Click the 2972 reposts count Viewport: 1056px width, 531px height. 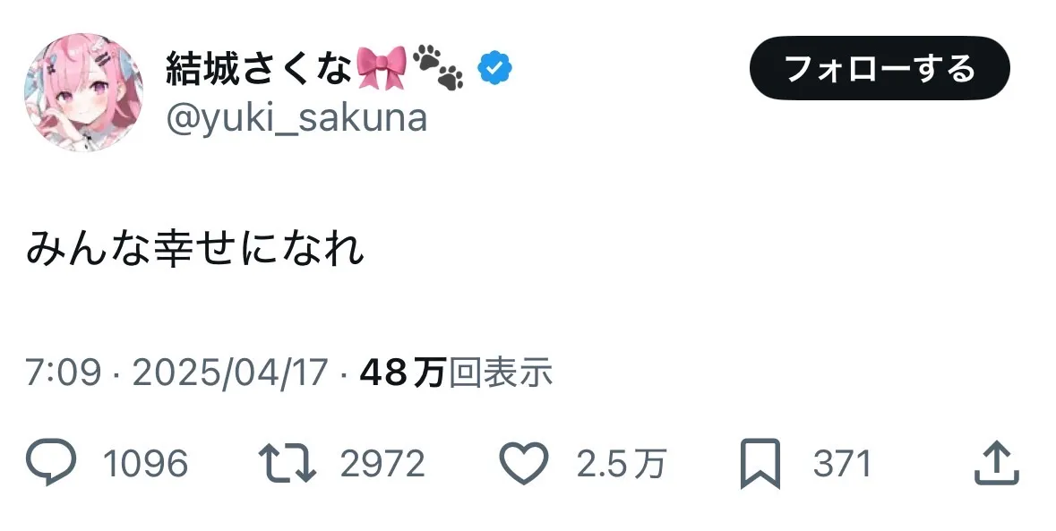click(x=382, y=464)
